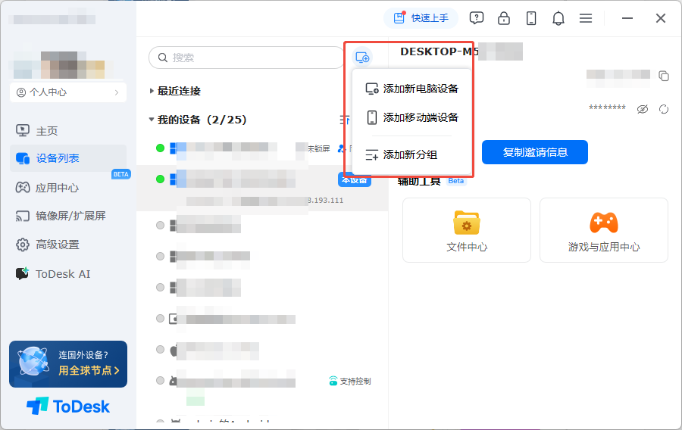
Task: Open the help question icon
Action: pos(477,18)
